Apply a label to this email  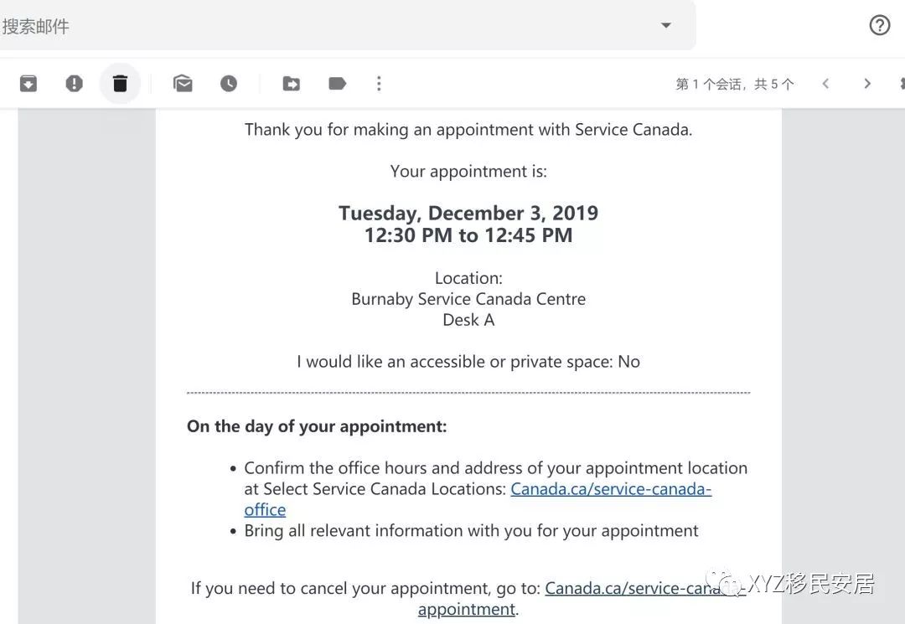click(x=337, y=84)
